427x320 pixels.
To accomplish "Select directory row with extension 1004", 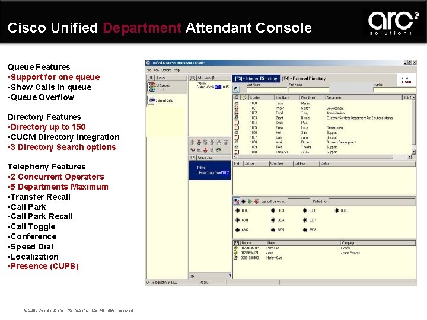I will [323, 123].
